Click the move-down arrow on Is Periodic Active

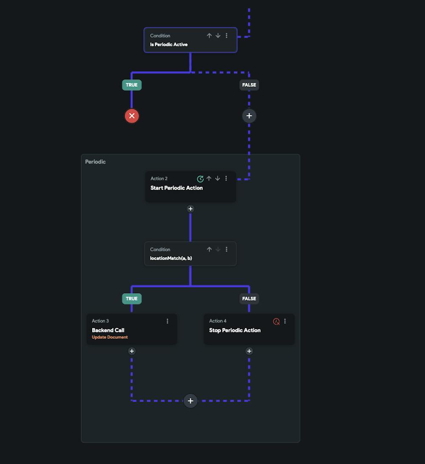point(218,36)
